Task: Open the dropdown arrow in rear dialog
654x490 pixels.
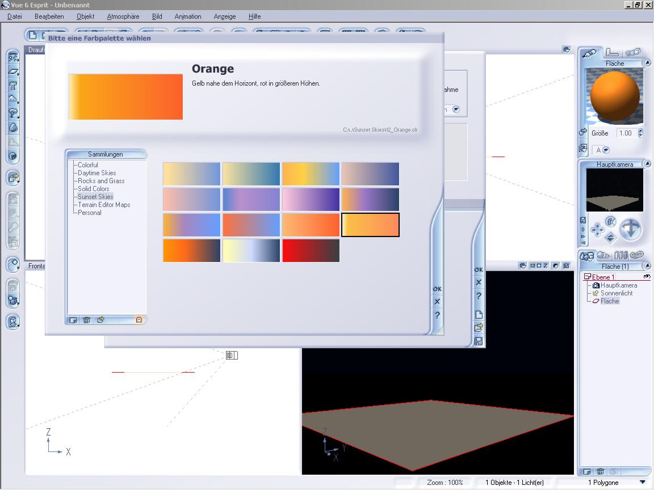Action: [x=456, y=109]
